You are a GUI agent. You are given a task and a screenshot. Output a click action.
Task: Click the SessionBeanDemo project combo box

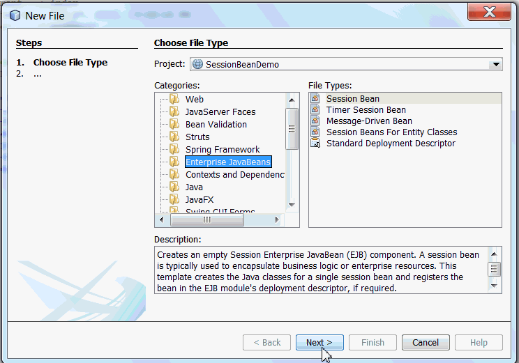(x=346, y=64)
